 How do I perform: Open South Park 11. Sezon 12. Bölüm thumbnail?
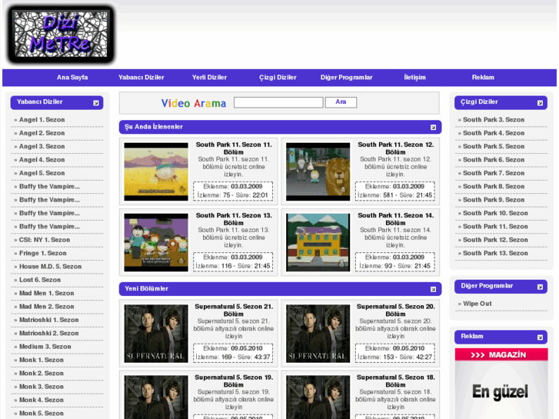318,171
